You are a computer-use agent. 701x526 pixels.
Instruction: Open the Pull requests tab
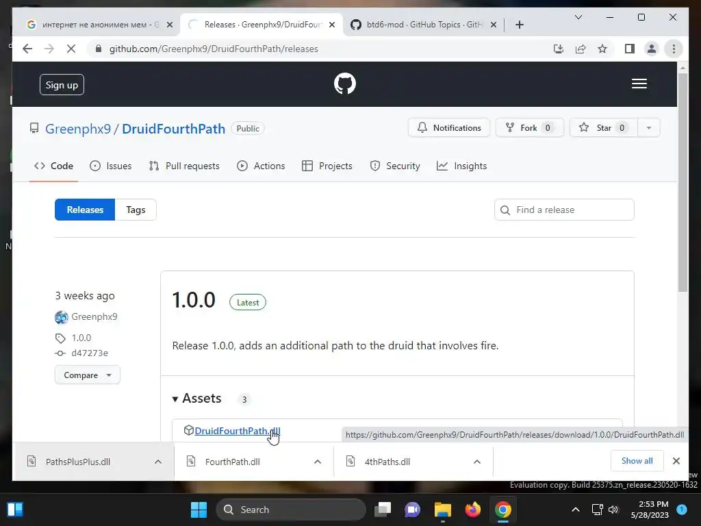[184, 166]
